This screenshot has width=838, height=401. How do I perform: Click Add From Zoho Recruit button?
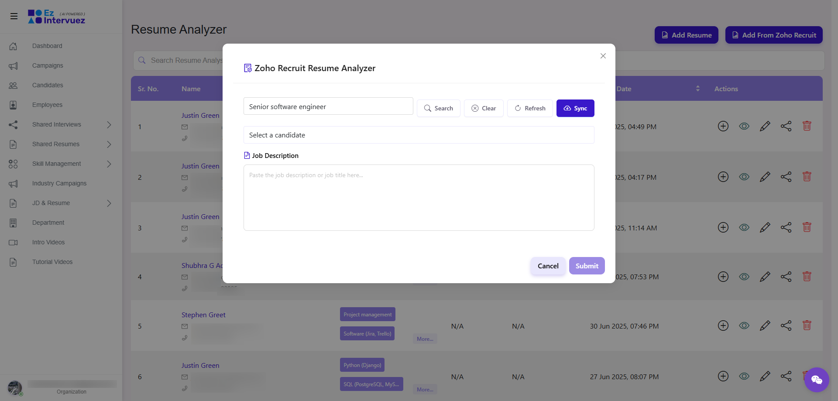coord(774,35)
